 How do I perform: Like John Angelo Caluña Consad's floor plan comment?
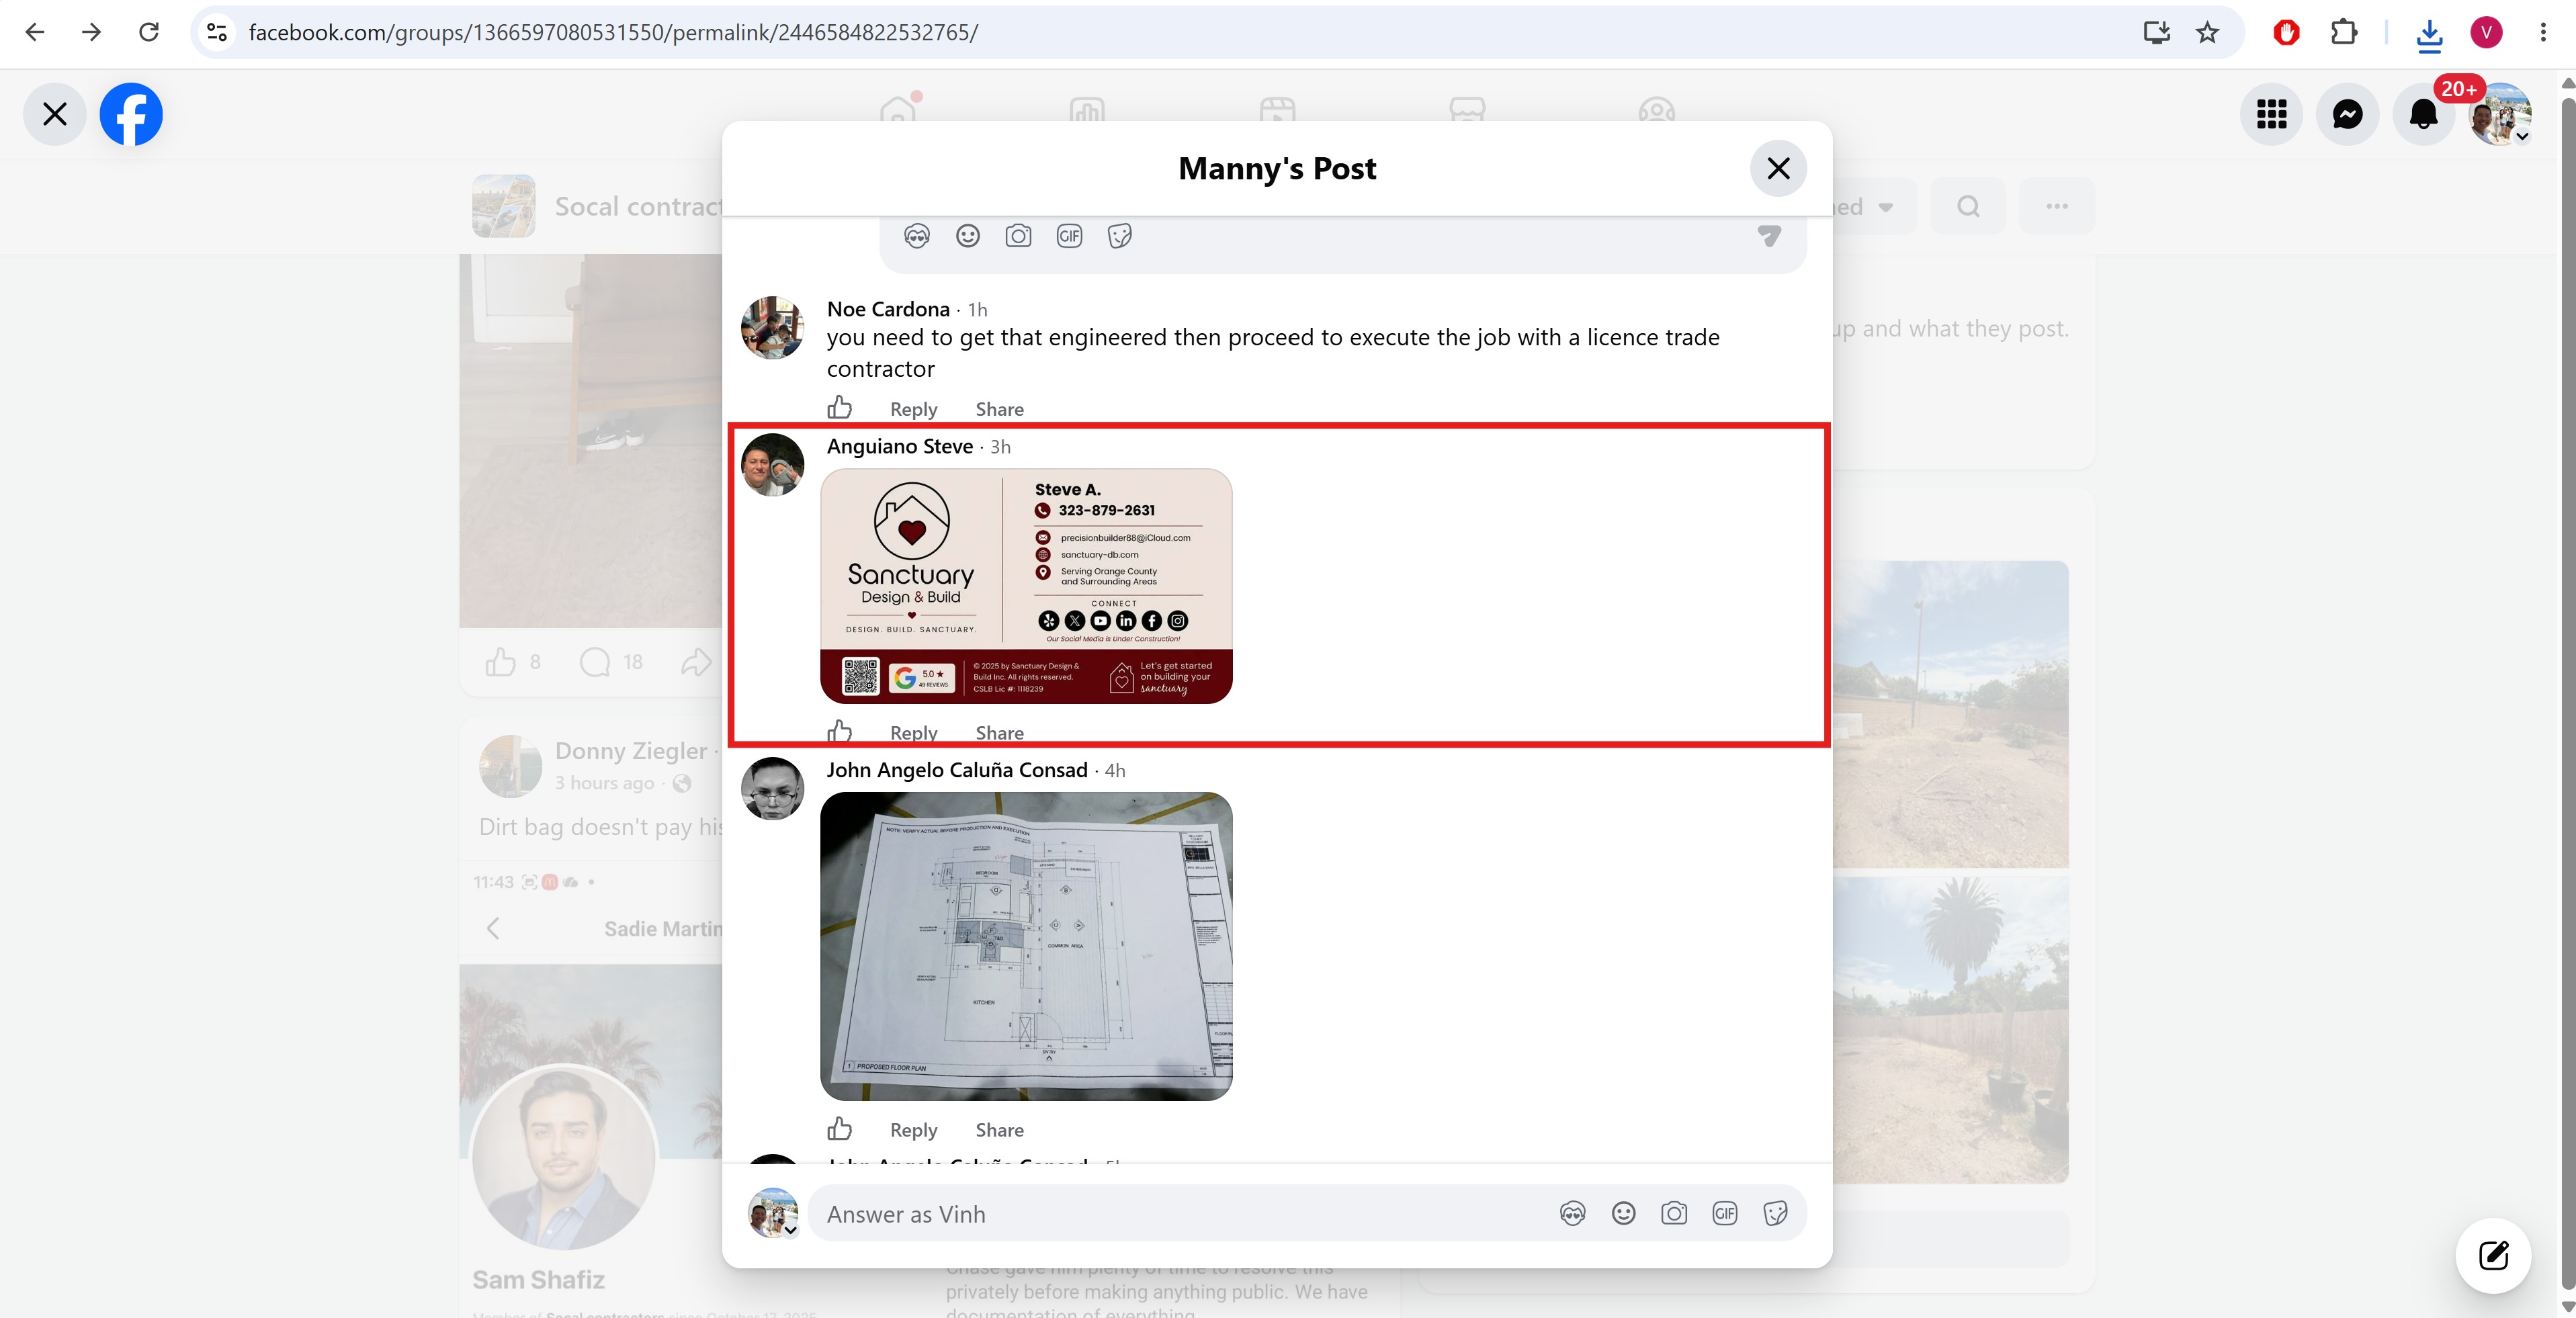[x=840, y=1129]
